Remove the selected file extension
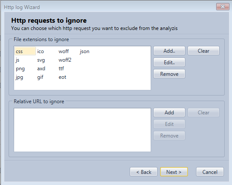Viewport: 232px width, 185px height. [169, 74]
